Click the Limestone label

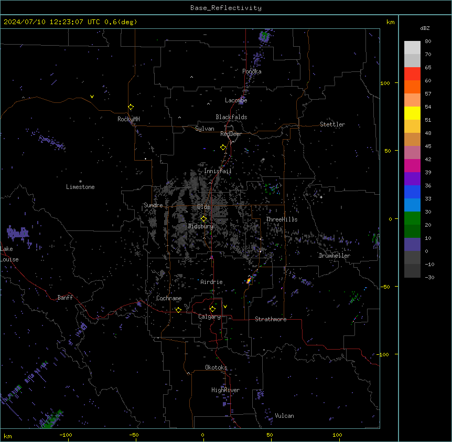[x=80, y=187]
